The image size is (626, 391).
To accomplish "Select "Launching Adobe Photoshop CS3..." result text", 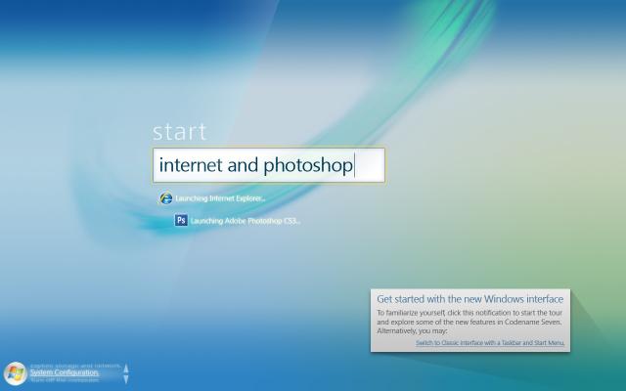I will click(246, 221).
